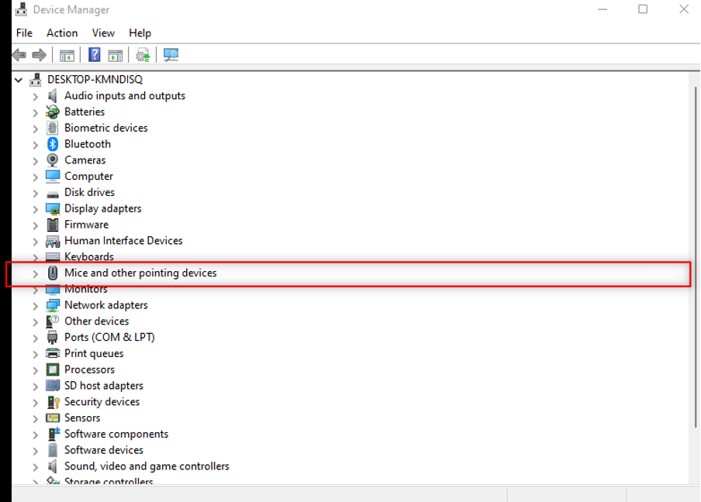Viewport: 701px width, 502px height.
Task: Collapse the DESKTOP-KMNDISQ root node
Action: [19, 80]
